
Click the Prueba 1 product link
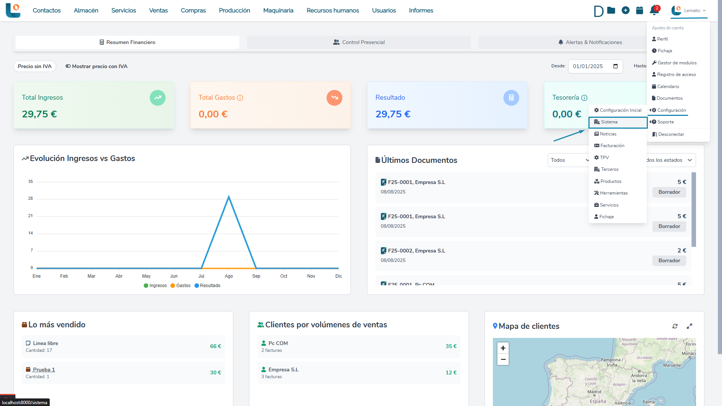44,370
